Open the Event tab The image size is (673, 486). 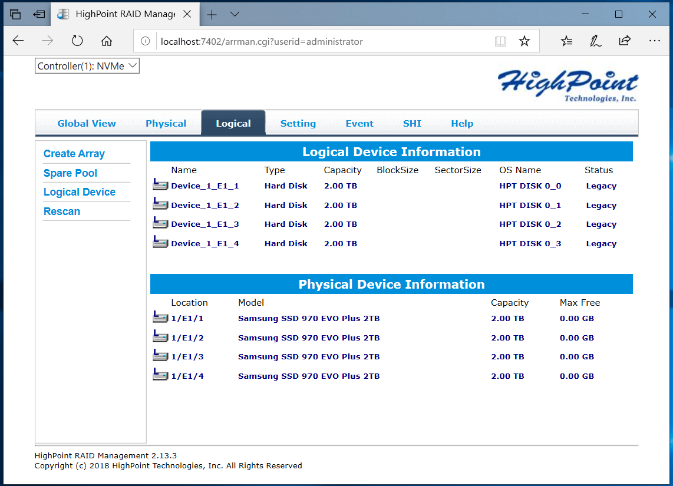tap(359, 123)
